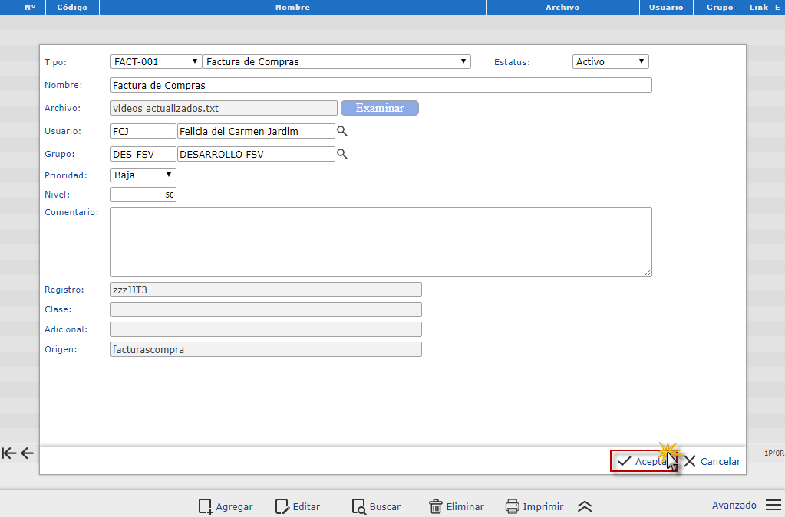Open the Prioridad Baja dropdown
Screen dimensions: 785x517
pyautogui.click(x=143, y=175)
